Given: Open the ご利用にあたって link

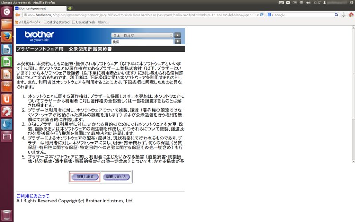Looking at the screenshot, I should (33, 196).
